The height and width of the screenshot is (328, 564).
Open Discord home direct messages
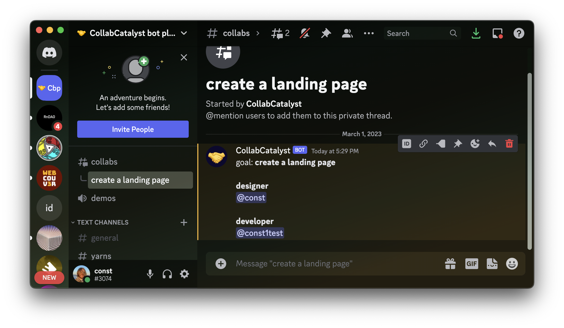49,53
